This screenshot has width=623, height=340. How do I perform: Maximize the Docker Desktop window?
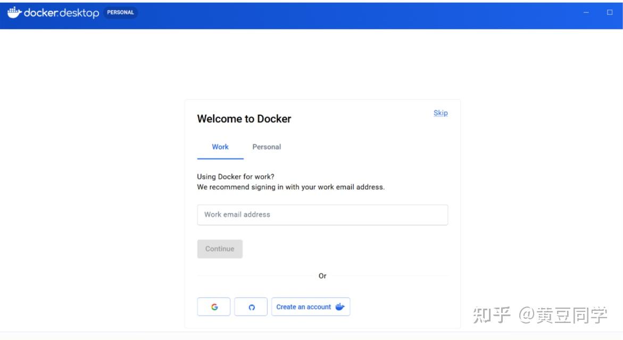(610, 12)
